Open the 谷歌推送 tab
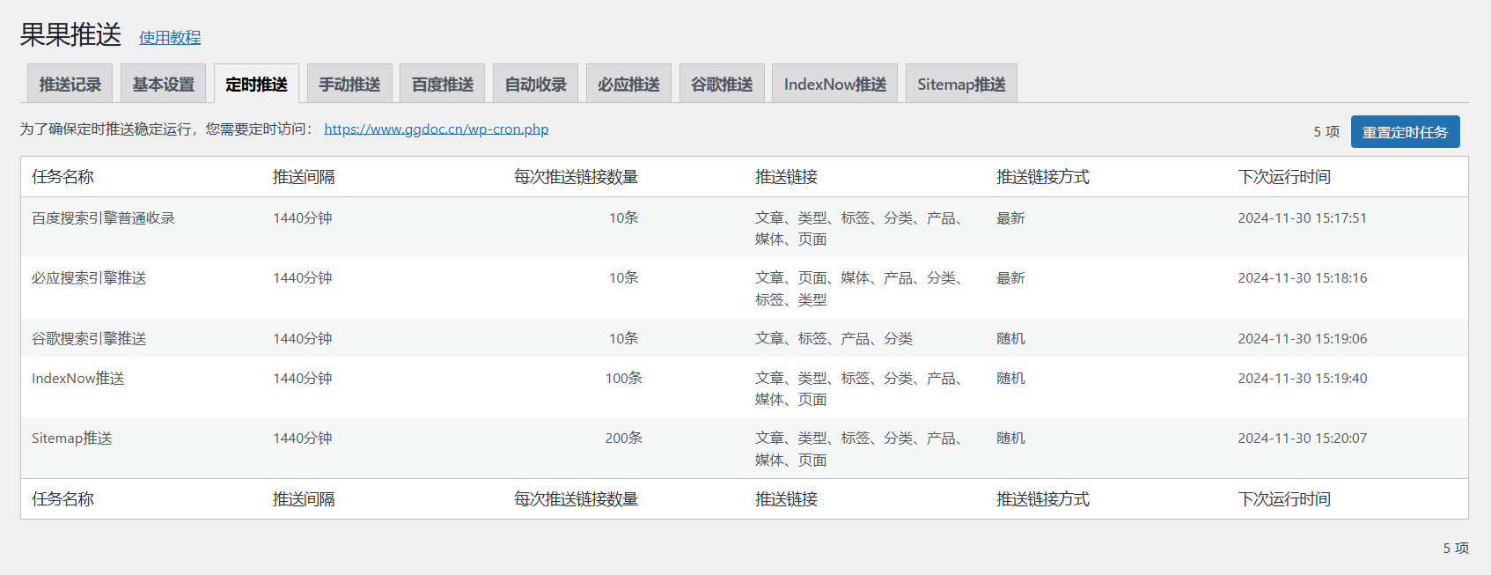Viewport: 1491px width, 575px height. point(722,84)
